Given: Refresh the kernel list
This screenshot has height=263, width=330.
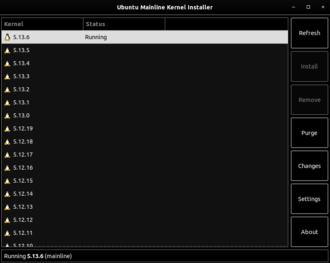Looking at the screenshot, I should pyautogui.click(x=310, y=33).
